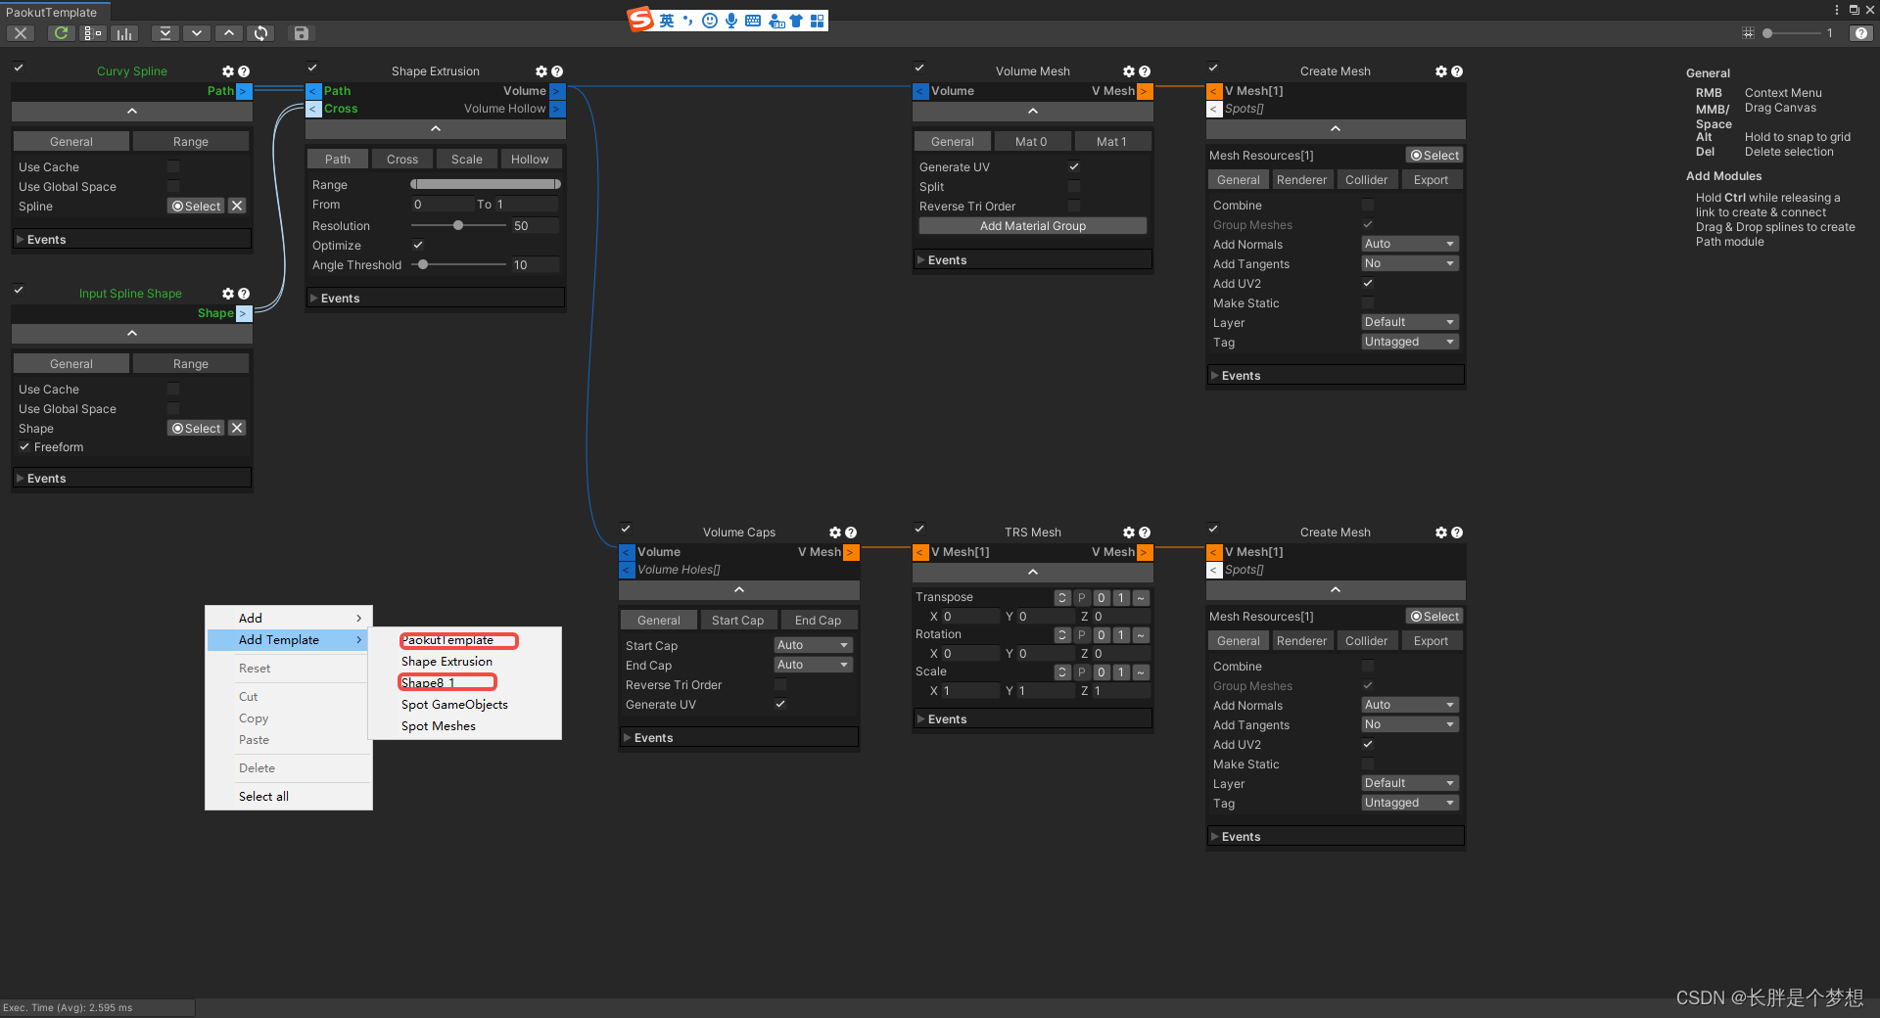1880x1018 pixels.
Task: Click the collapse-down arrow toolbar icon
Action: [x=197, y=33]
